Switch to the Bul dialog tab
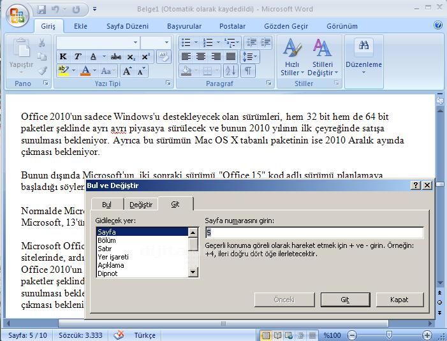The width and height of the screenshot is (447, 341). tap(107, 205)
